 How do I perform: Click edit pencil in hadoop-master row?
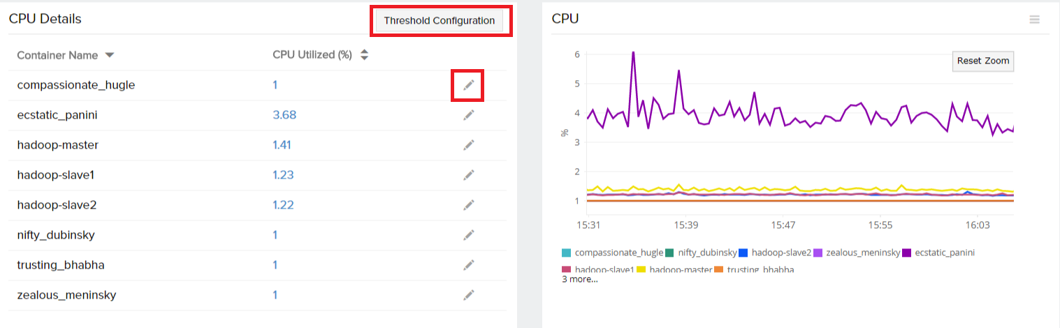468,145
